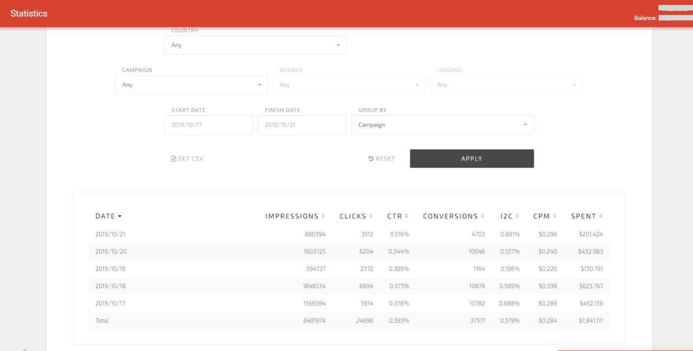Click conversions value 4703
Screen dimensions: 693x351
(478, 234)
